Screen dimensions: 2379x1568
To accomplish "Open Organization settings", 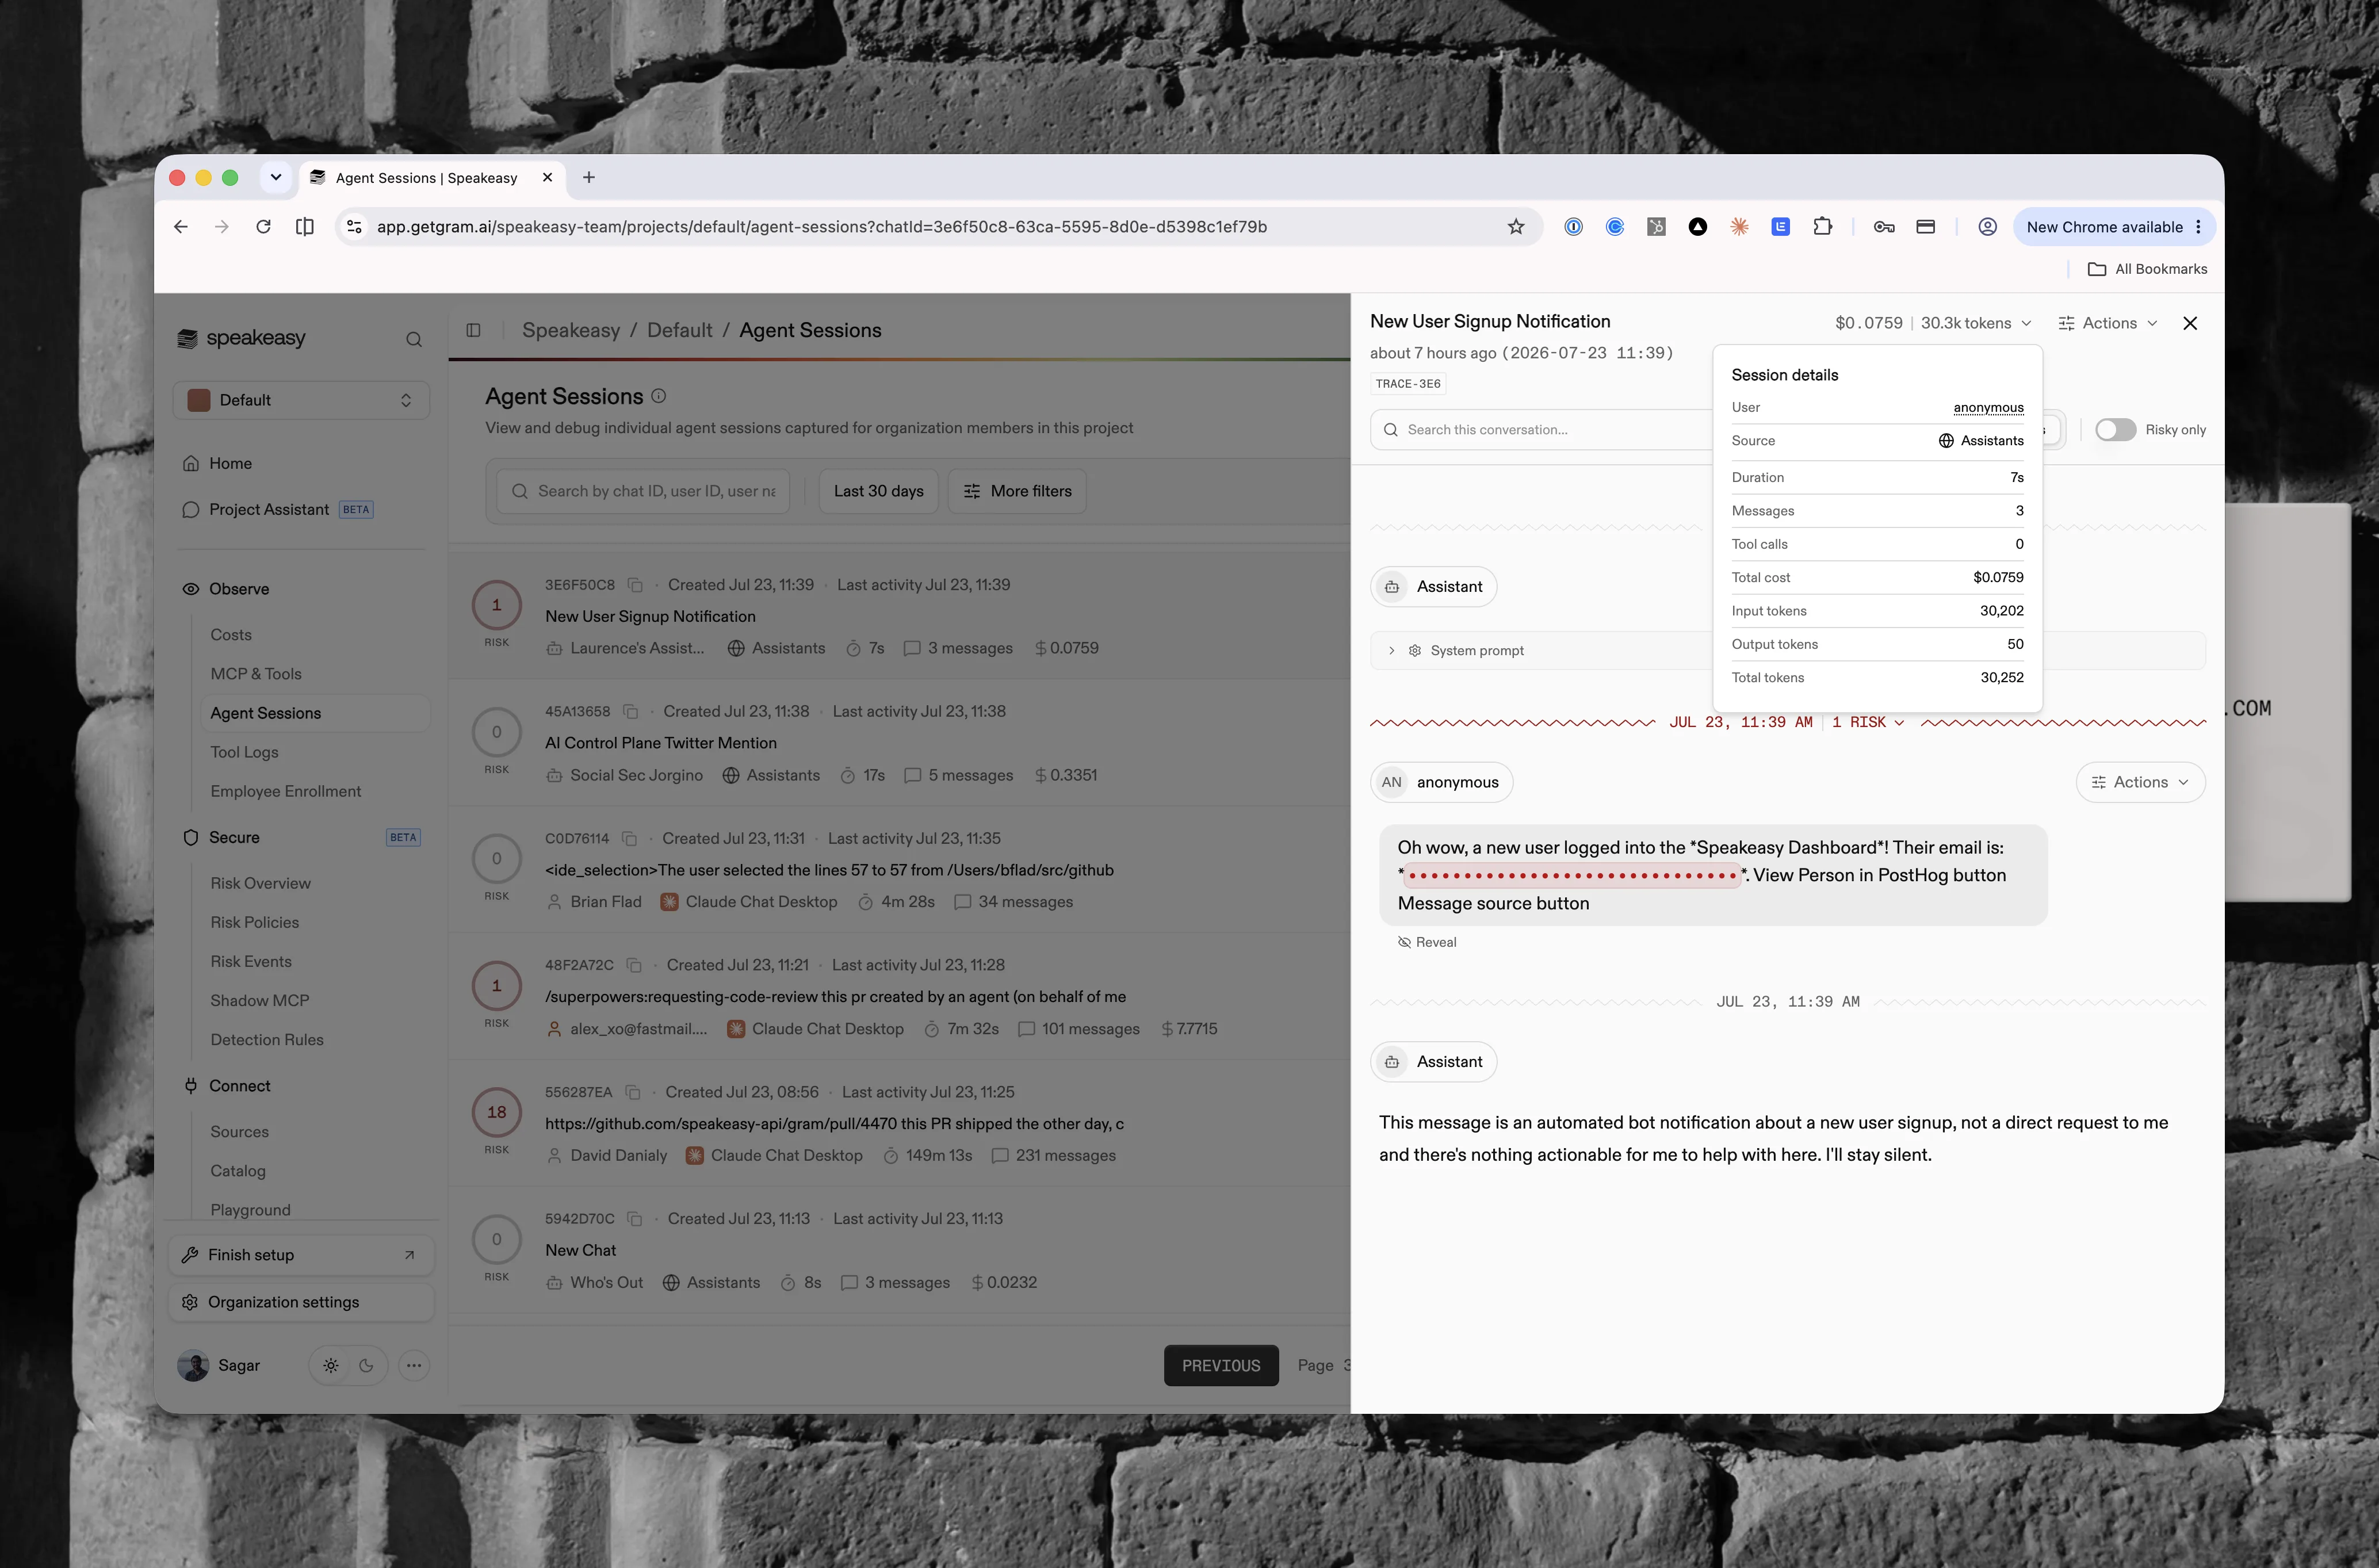I will 301,1302.
